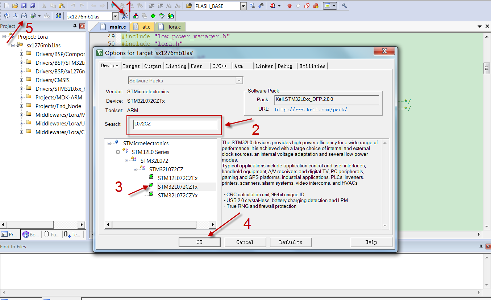Switch to the Output tab
Screen dimensions: 491x300
pyautogui.click(x=153, y=66)
